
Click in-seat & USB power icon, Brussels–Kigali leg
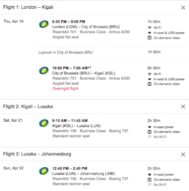coord(149,79)
